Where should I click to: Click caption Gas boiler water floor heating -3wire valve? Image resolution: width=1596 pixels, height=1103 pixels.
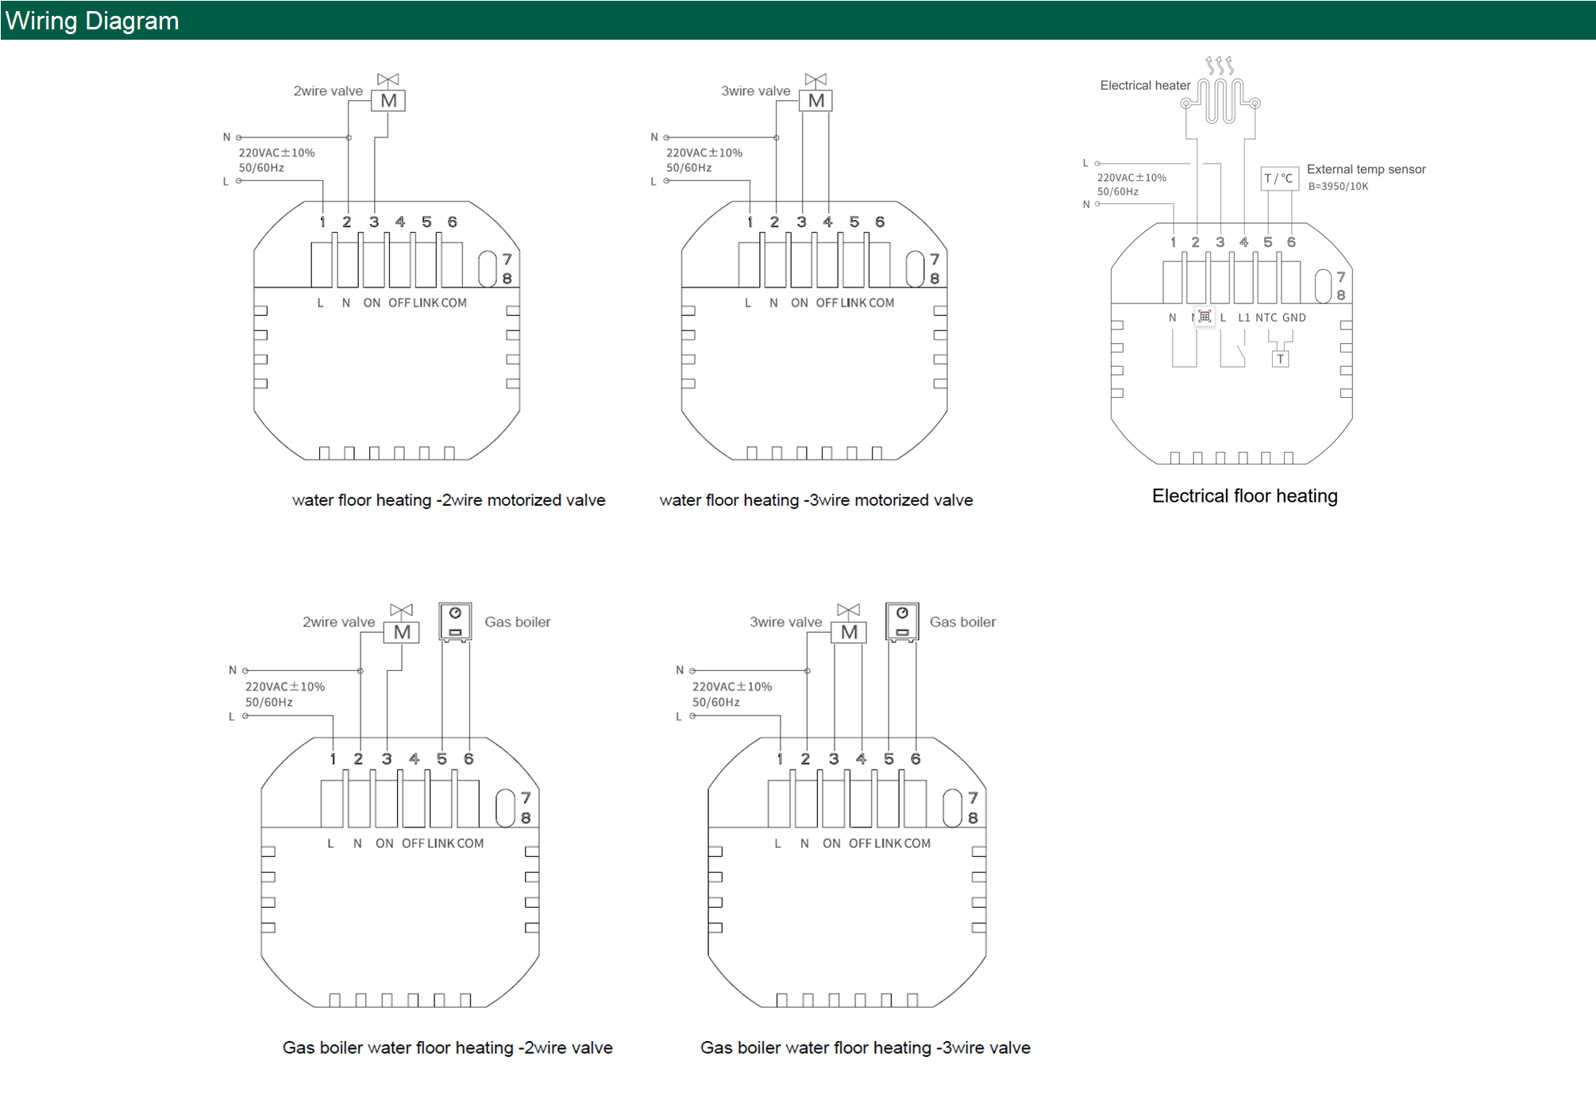point(865,1047)
